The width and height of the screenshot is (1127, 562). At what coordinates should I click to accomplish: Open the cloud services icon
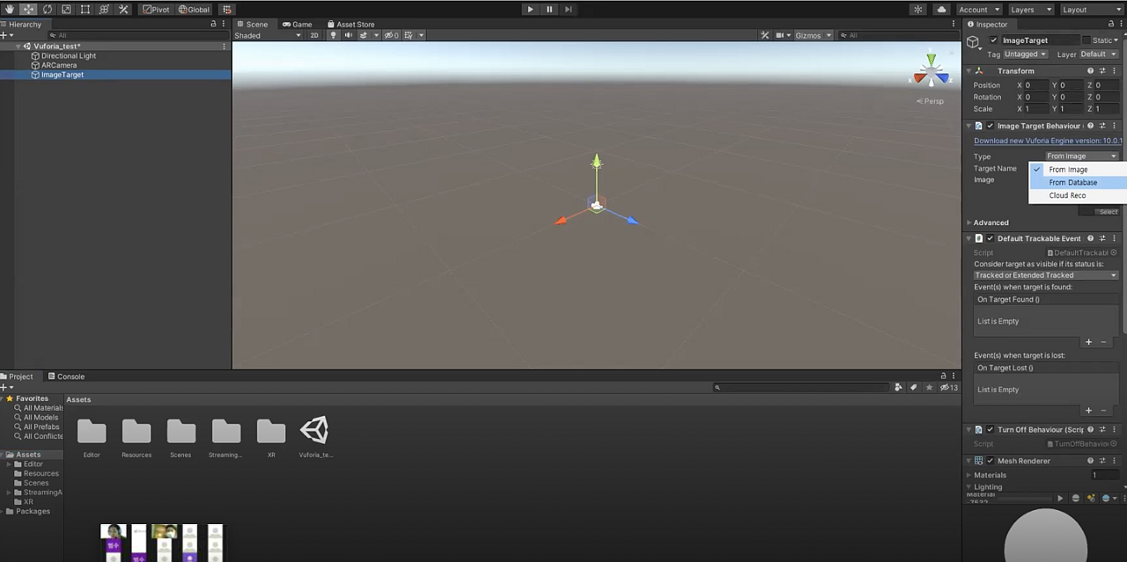(941, 9)
